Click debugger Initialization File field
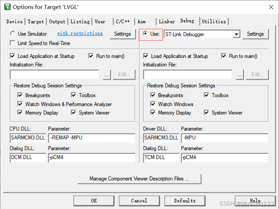The width and height of the screenshot is (279, 209). 188,74
